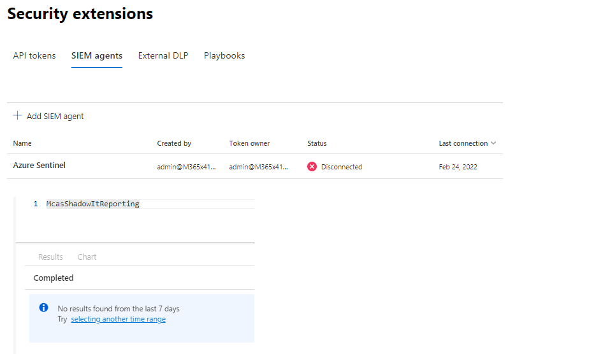Expand the Last connection sort chevron
This screenshot has height=354, width=603.
493,143
